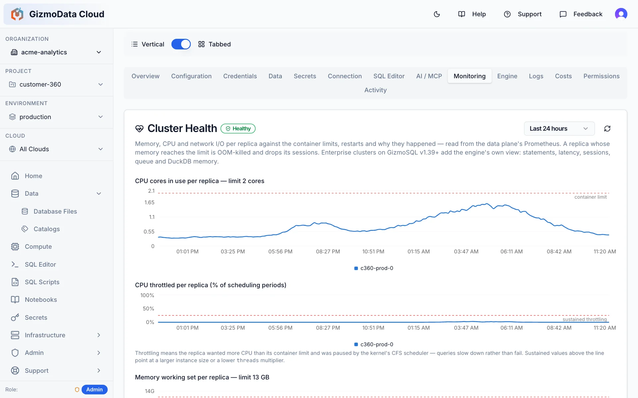Click the SQL Scripts file icon
The image size is (638, 398).
[15, 282]
